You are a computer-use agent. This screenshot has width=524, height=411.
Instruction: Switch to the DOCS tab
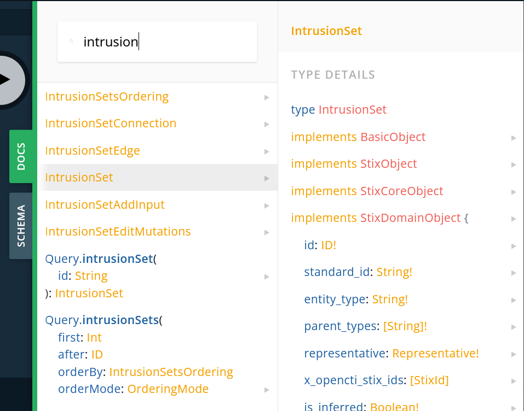pyautogui.click(x=21, y=156)
